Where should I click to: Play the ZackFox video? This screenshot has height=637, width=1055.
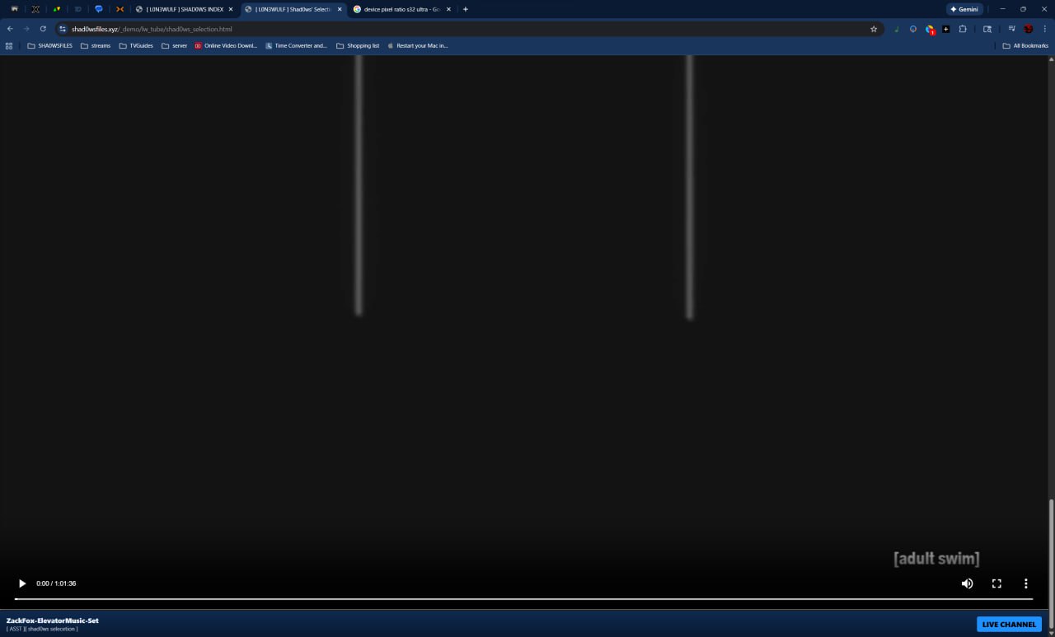(x=22, y=583)
